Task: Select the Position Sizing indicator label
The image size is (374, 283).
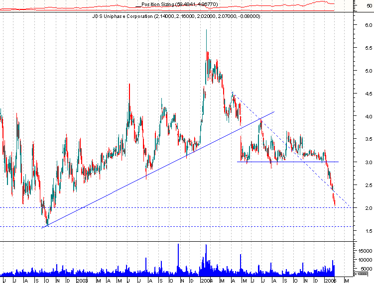Action: [179, 4]
